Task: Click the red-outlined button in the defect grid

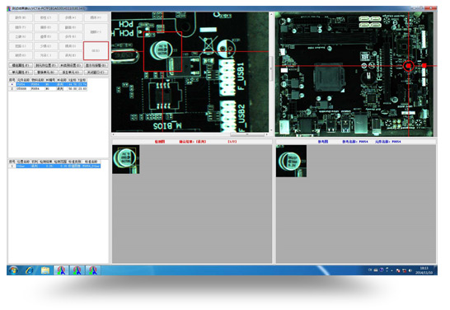Action: [96, 51]
